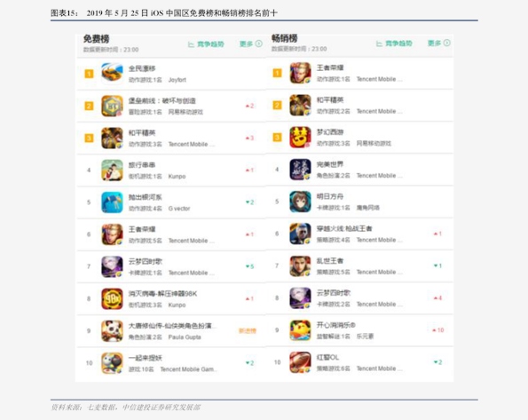This screenshot has height=420, width=528.
Task: Open 竞争趋势 link in top-grossing header
Action: point(394,44)
